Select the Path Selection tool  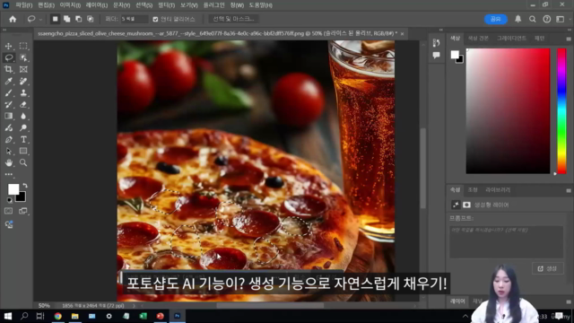[8, 152]
